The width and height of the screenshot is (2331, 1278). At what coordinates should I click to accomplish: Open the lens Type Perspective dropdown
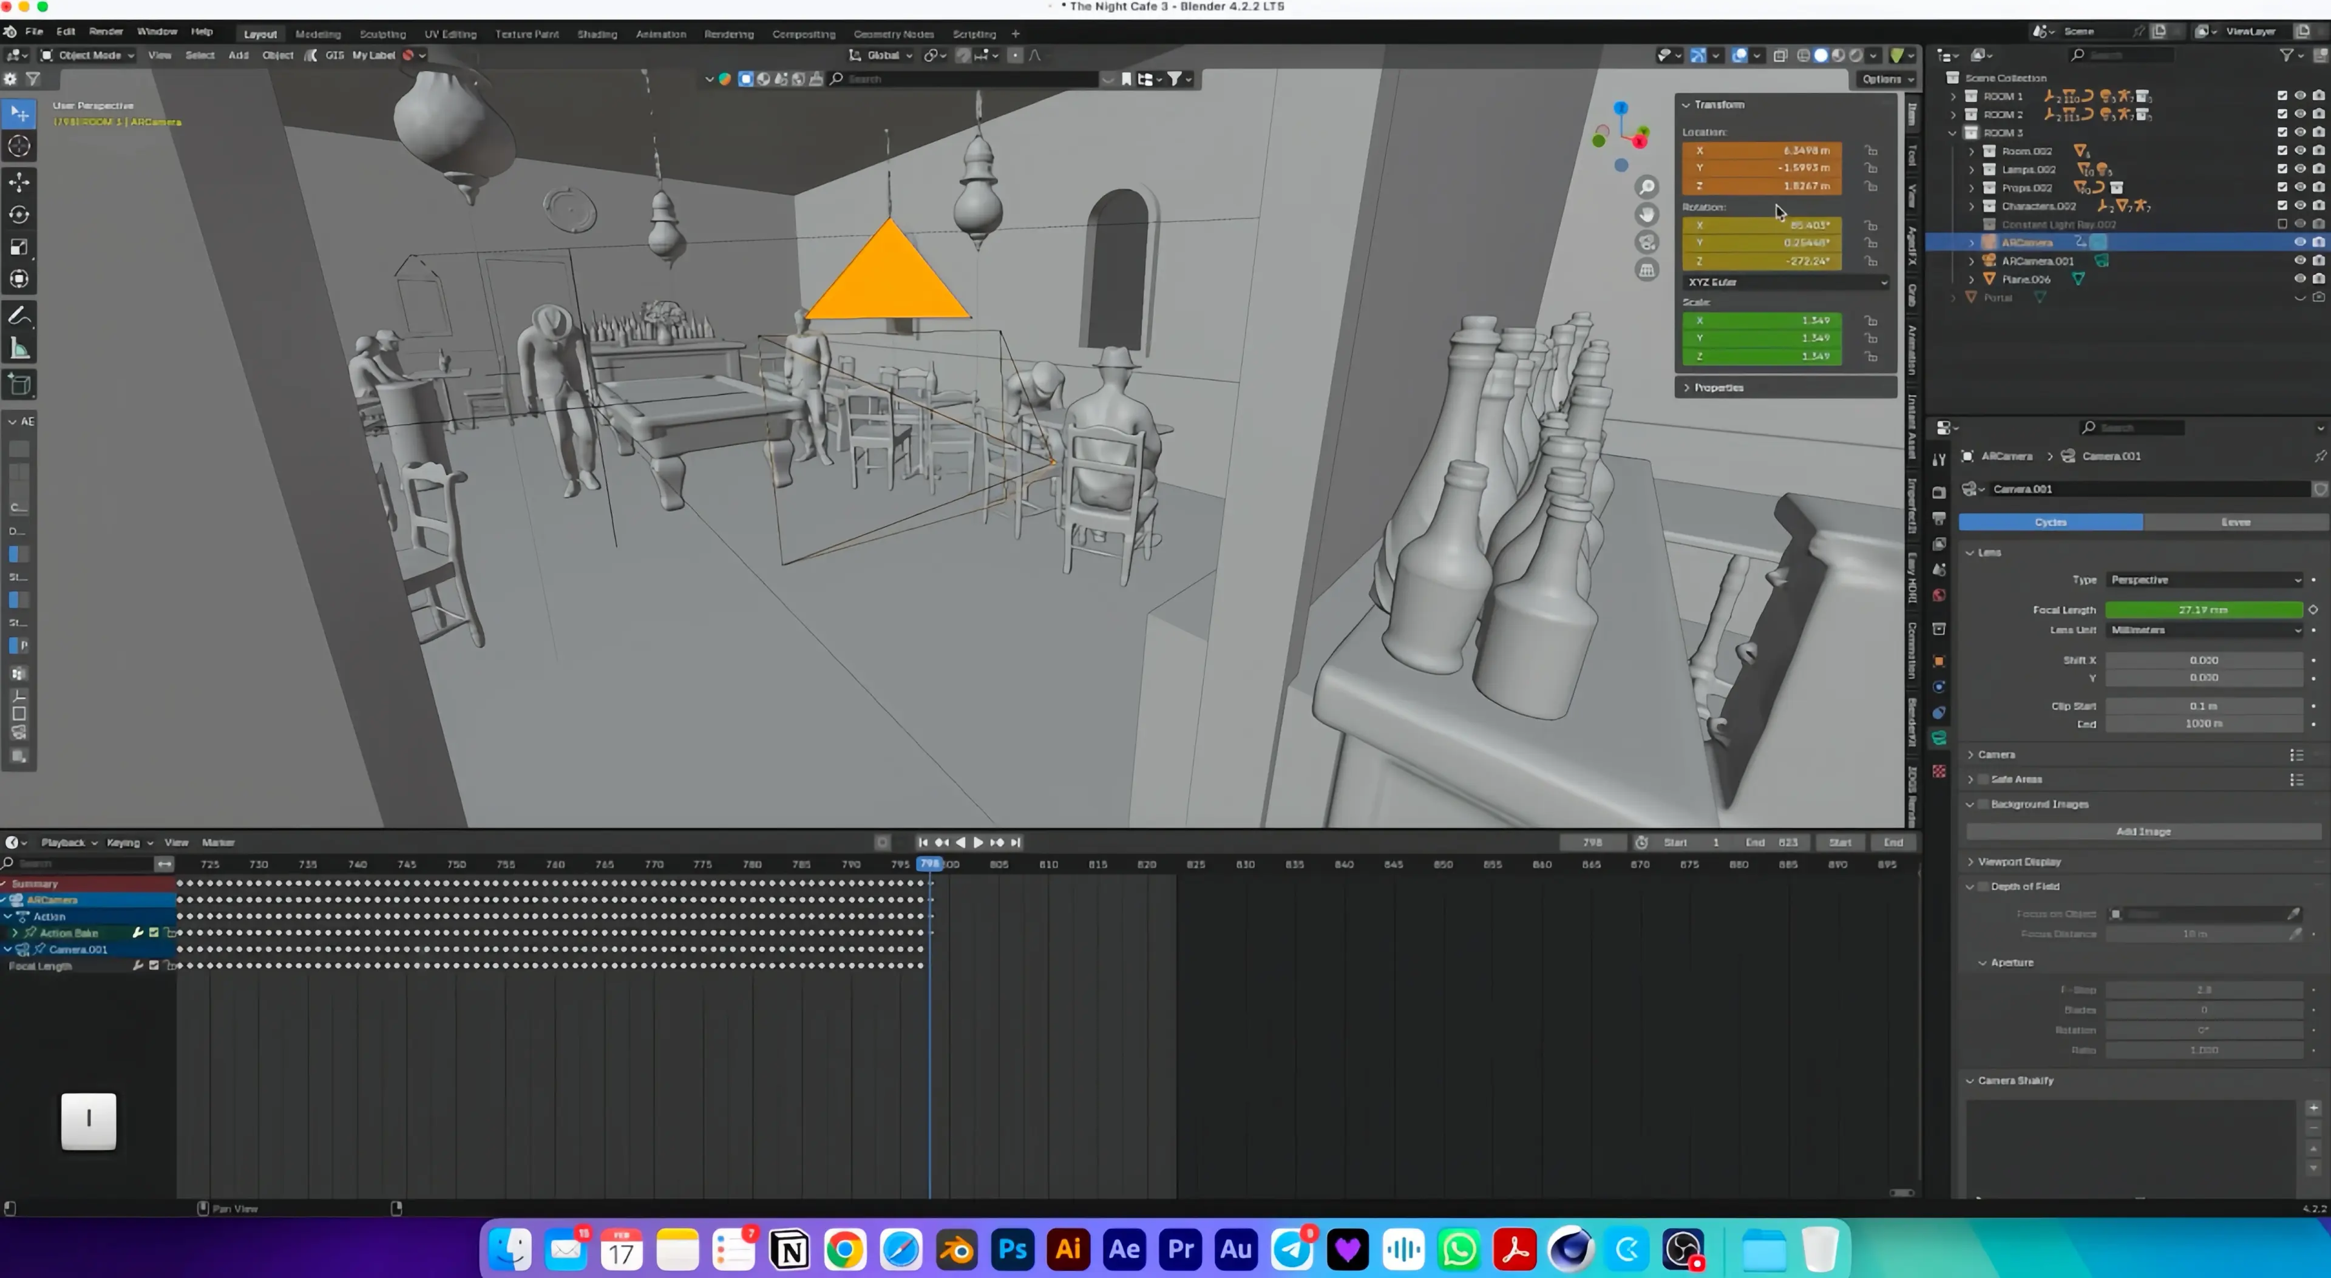click(2204, 580)
